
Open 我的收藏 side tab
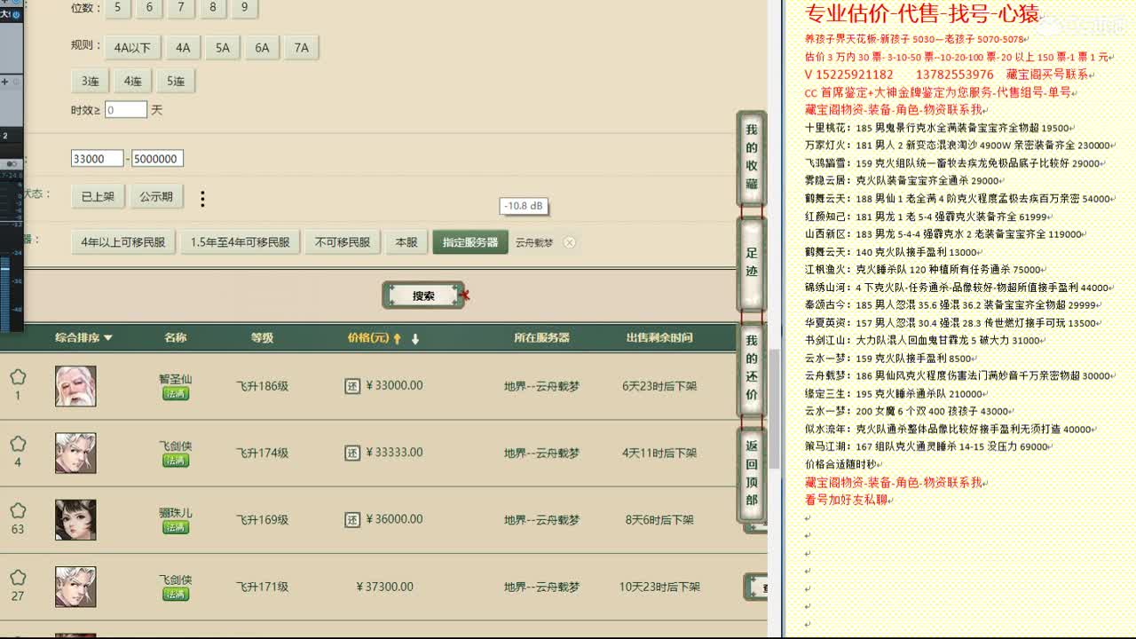click(x=752, y=157)
